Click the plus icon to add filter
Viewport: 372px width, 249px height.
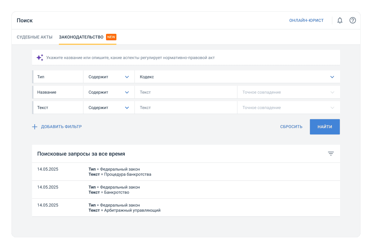tap(35, 127)
